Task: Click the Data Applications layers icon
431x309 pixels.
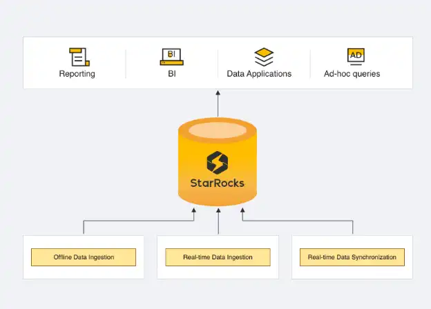Action: tap(264, 57)
